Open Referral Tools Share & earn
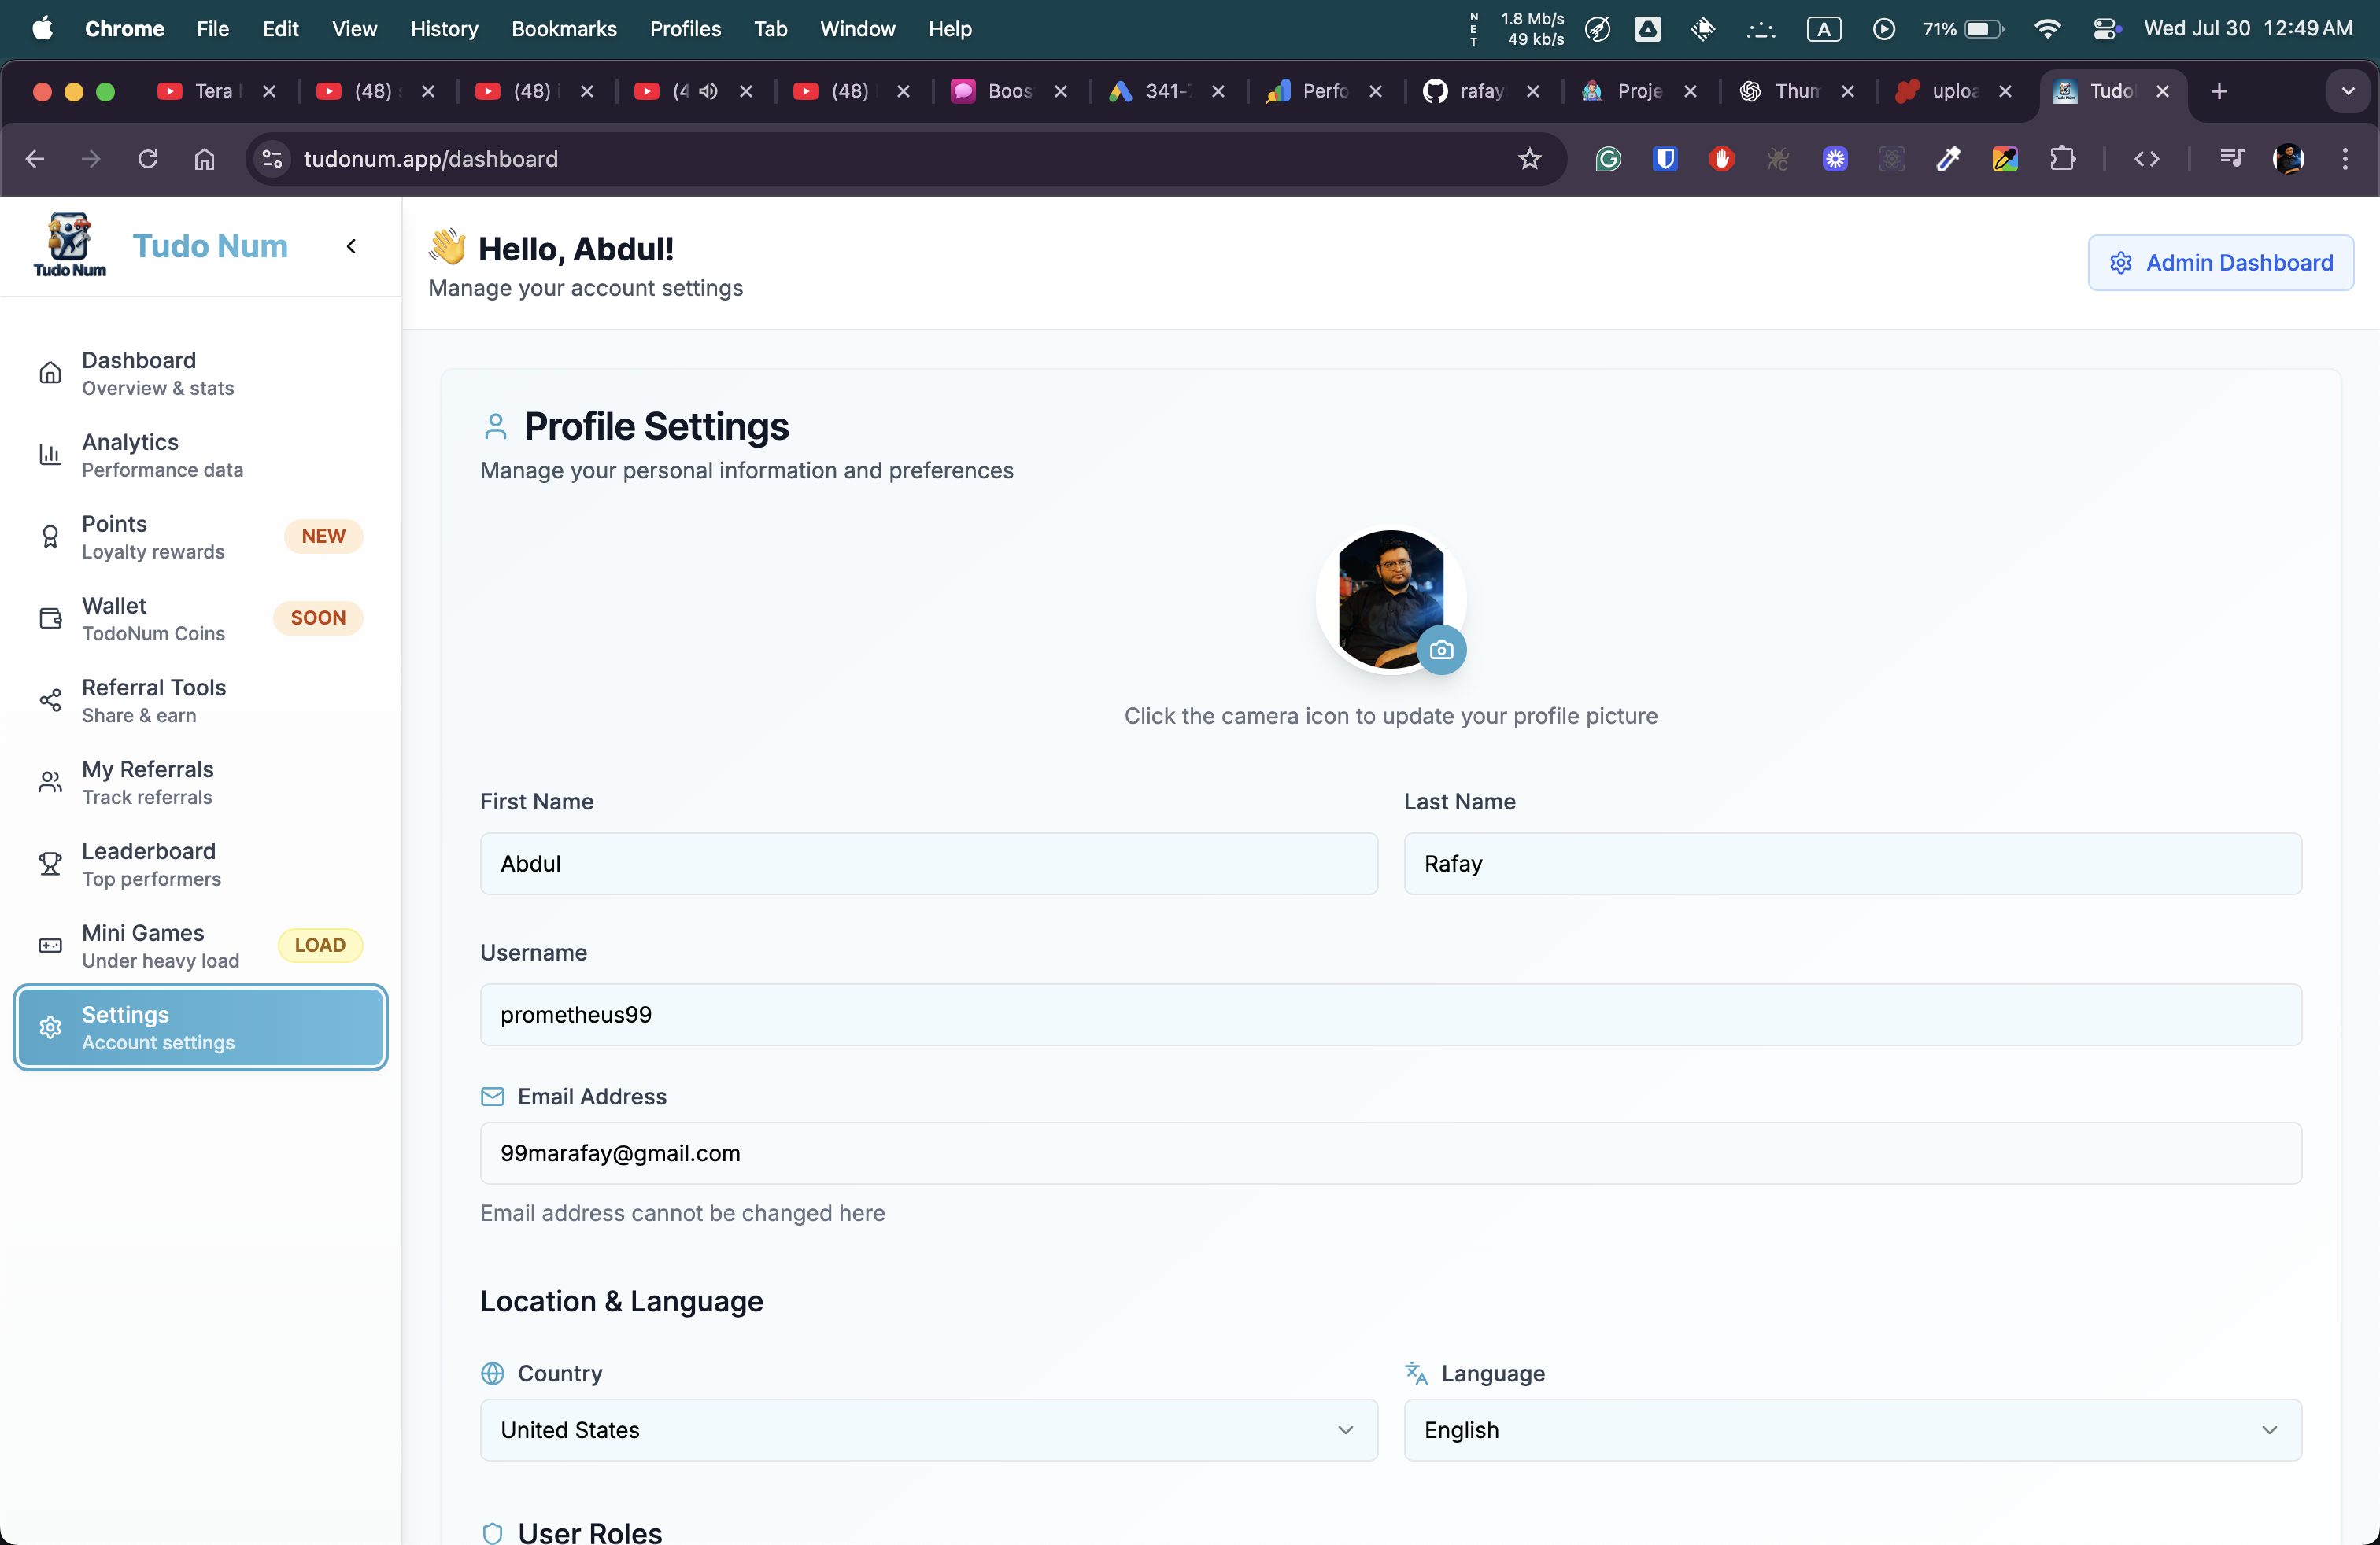This screenshot has height=1545, width=2380. (200, 701)
